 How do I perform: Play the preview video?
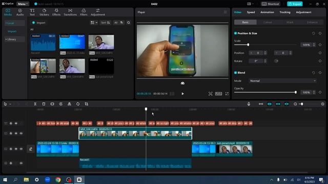(x=182, y=94)
